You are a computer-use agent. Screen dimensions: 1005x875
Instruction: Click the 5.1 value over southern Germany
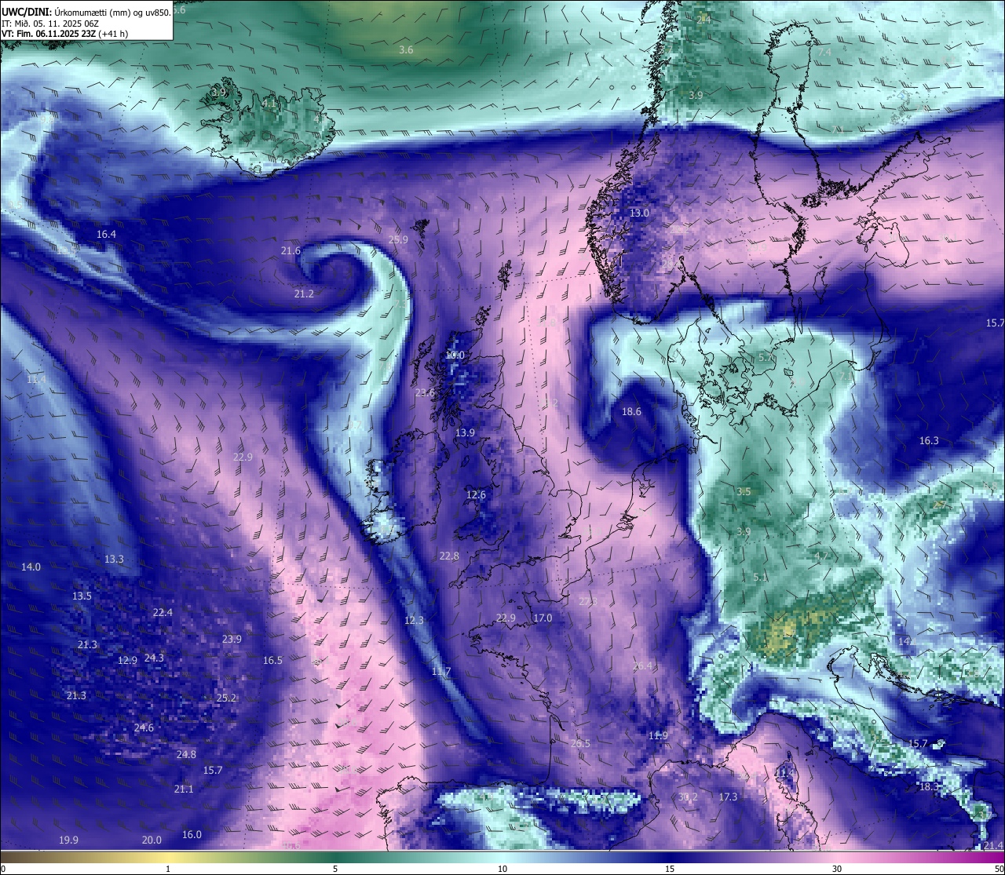click(760, 578)
